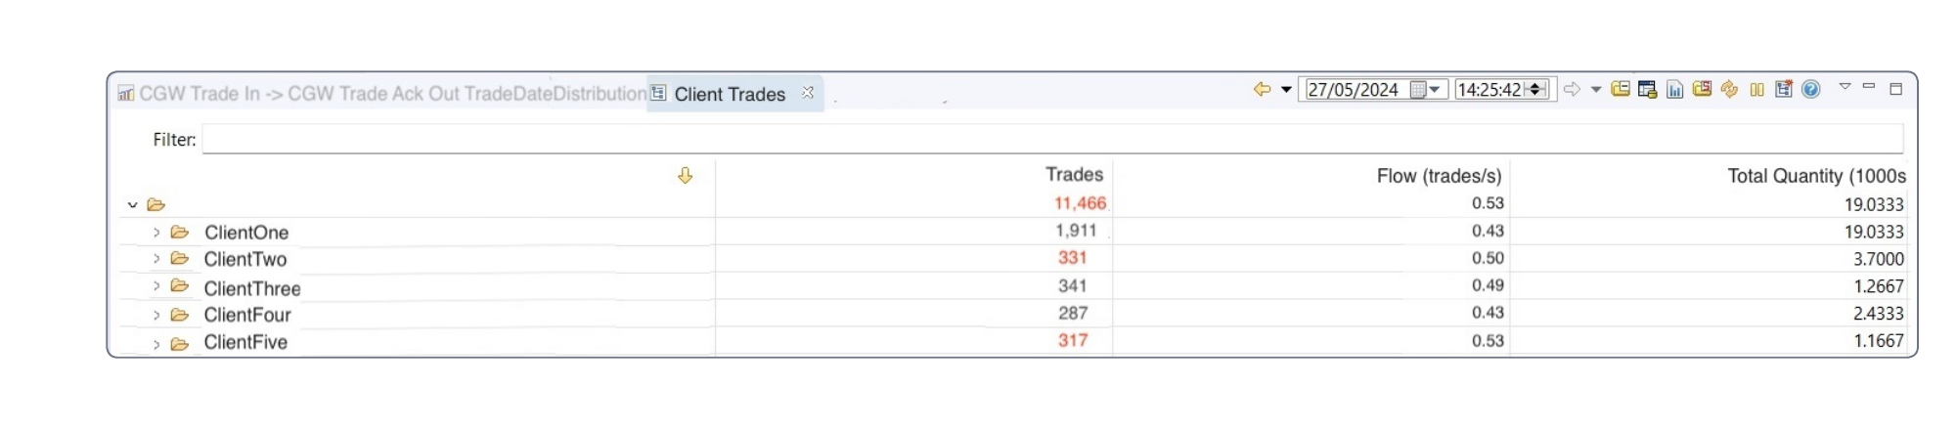Click the time spinner arrows

pyautogui.click(x=1535, y=90)
